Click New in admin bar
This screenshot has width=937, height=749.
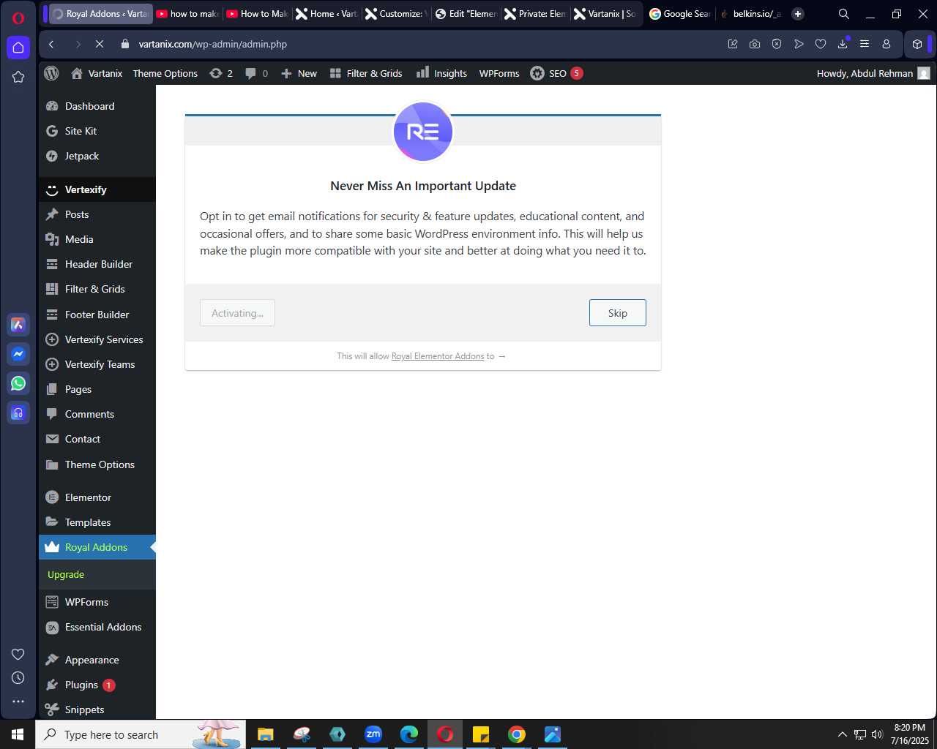(299, 73)
